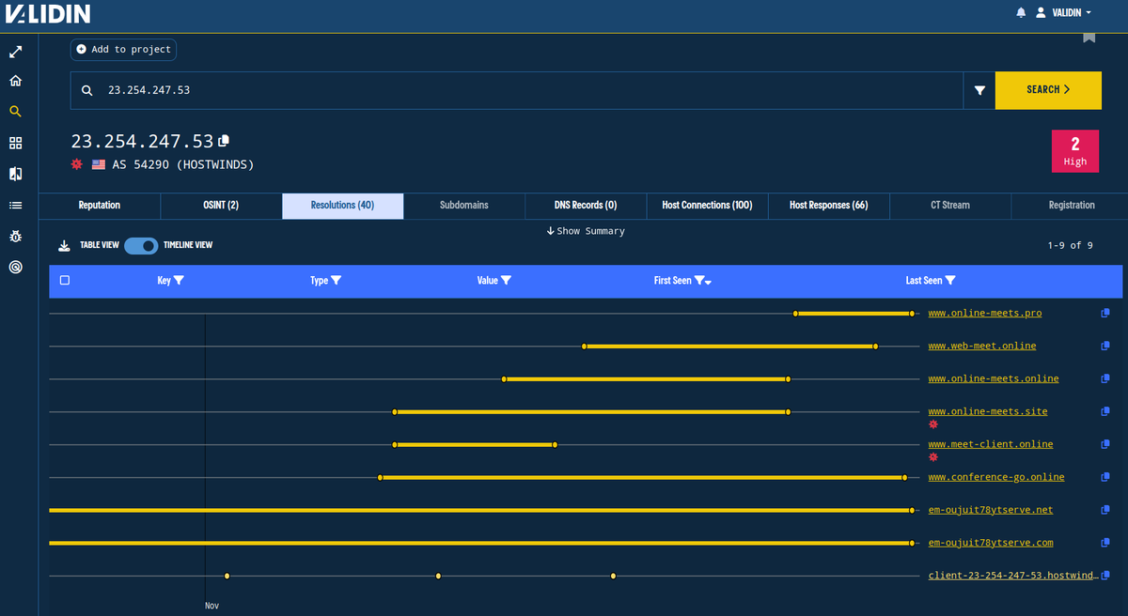Viewport: 1128px width, 616px height.
Task: Open the list view sidebar icon
Action: (x=15, y=205)
